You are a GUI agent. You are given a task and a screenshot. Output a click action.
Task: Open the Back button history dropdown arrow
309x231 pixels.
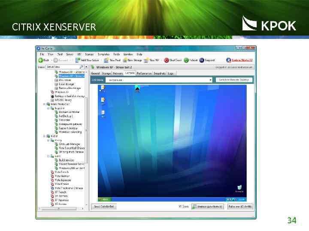click(x=51, y=60)
